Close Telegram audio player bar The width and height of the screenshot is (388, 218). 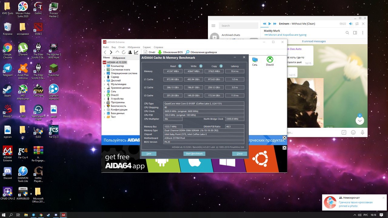[x=363, y=24]
